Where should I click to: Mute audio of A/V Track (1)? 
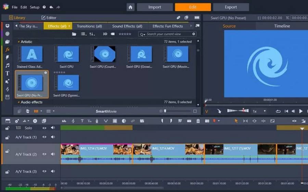pos(53,137)
